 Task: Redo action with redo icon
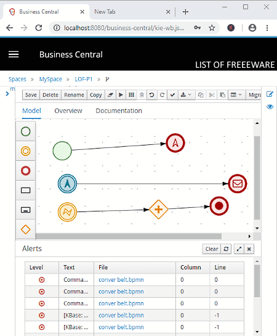point(162,95)
